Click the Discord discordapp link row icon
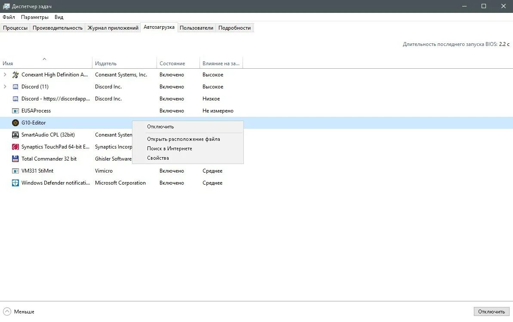This screenshot has width=513, height=322. (x=15, y=99)
